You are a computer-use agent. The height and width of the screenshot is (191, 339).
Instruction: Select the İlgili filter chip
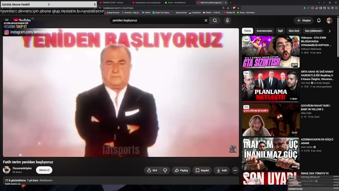point(280,31)
